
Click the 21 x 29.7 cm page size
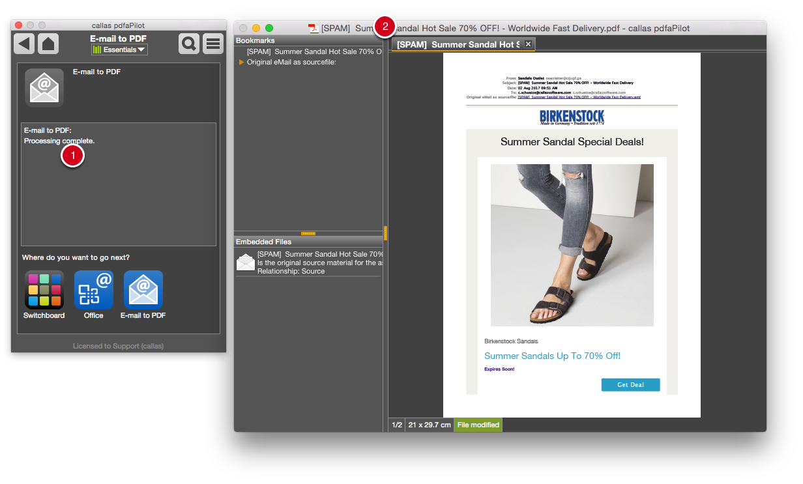(x=430, y=425)
